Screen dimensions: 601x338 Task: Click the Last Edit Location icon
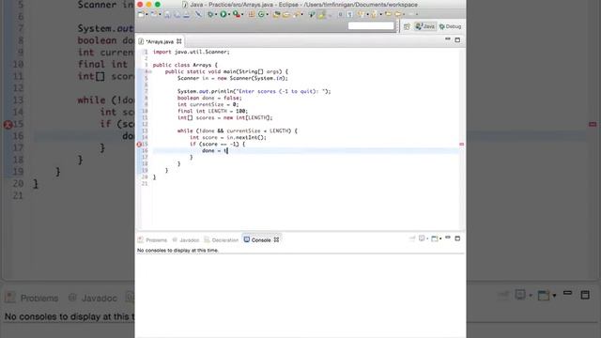[388, 14]
